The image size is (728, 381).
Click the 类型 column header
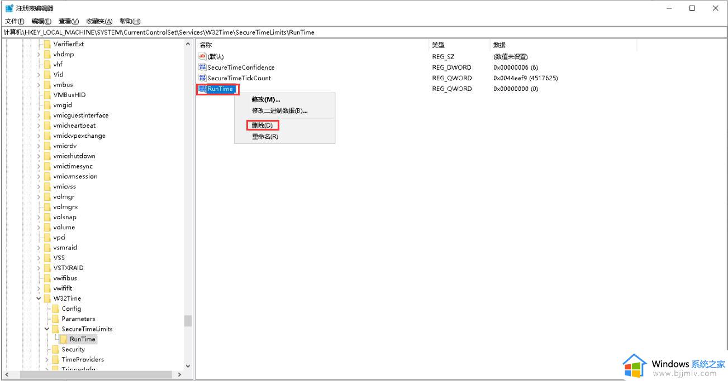[x=459, y=45]
